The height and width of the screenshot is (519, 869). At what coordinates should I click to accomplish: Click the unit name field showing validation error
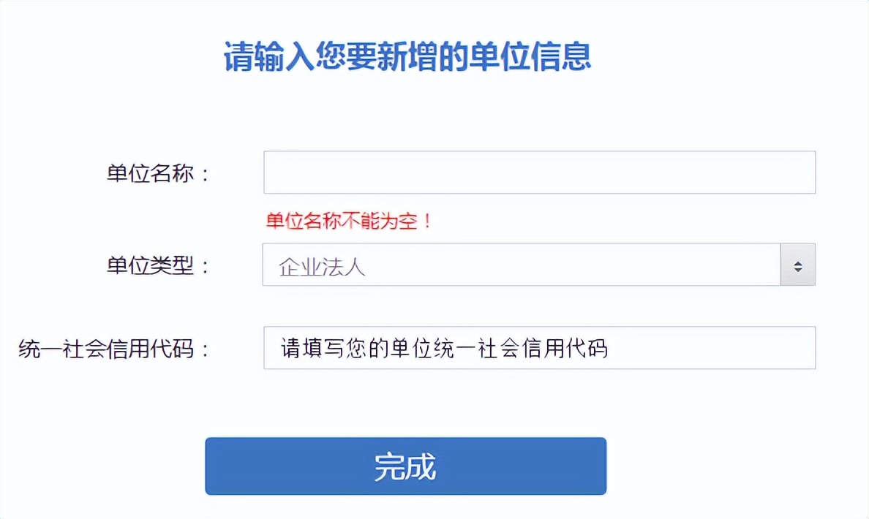(539, 171)
